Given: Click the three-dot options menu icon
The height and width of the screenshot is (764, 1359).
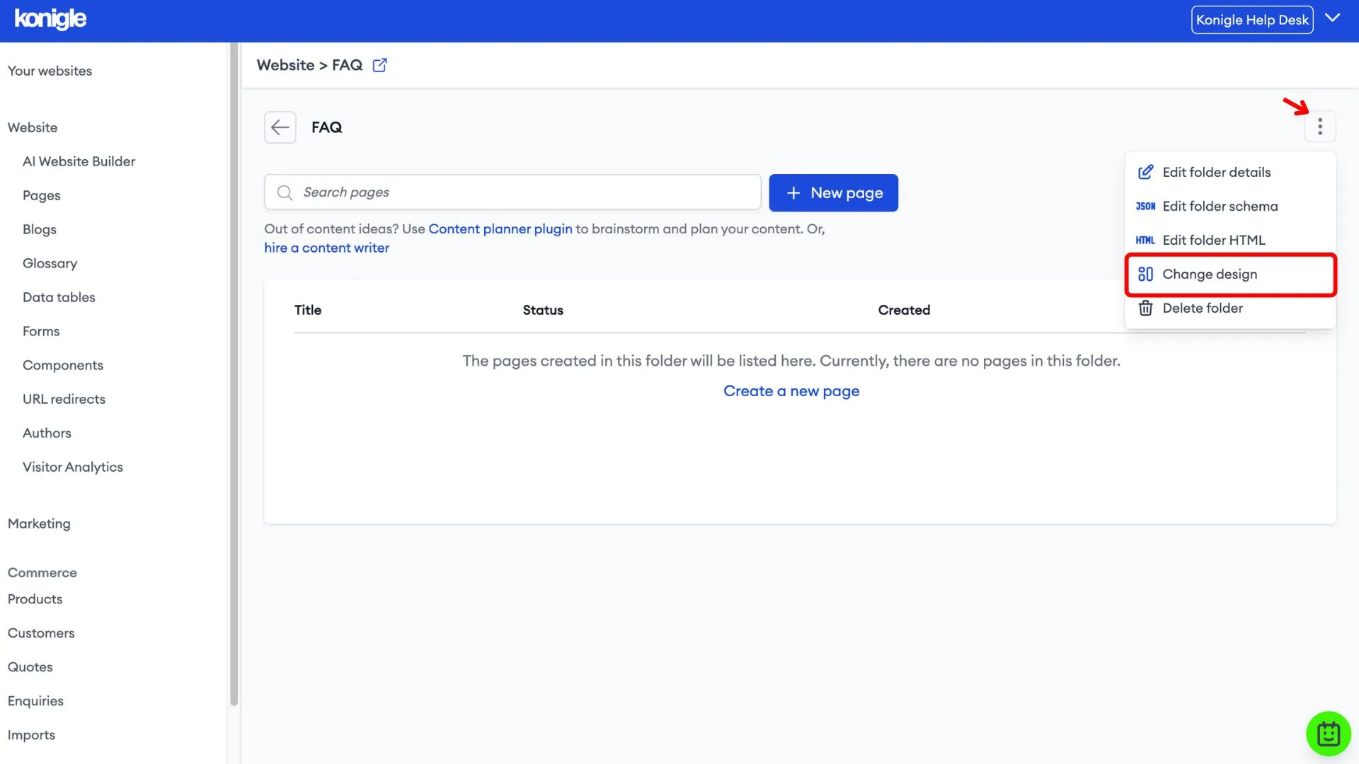Looking at the screenshot, I should click(1321, 126).
